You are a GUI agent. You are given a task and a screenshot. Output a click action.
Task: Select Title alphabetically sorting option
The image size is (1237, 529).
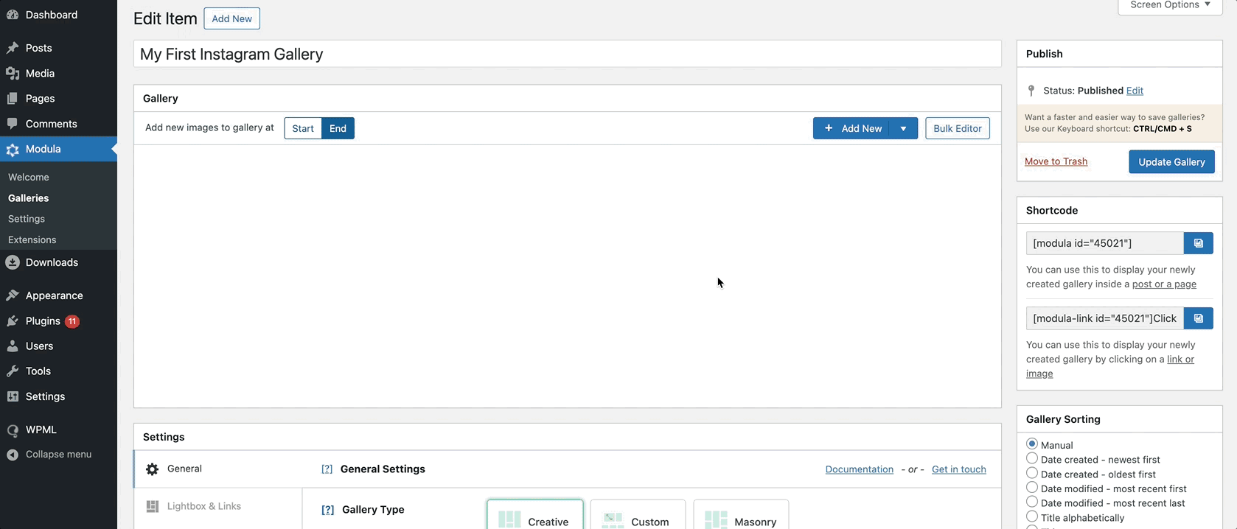tap(1032, 517)
